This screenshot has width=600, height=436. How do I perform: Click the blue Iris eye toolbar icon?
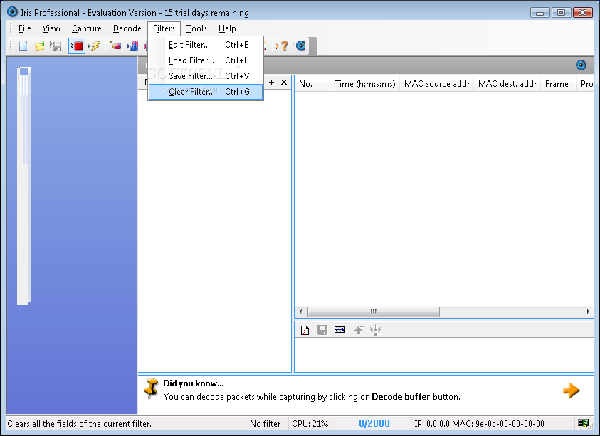click(x=301, y=46)
